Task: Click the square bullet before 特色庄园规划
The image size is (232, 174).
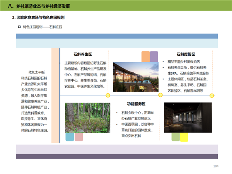Action: click(19, 27)
